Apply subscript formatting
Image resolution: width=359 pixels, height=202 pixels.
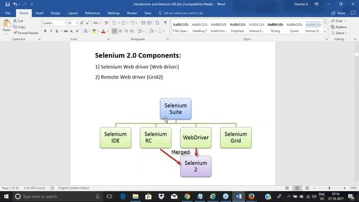click(72, 31)
